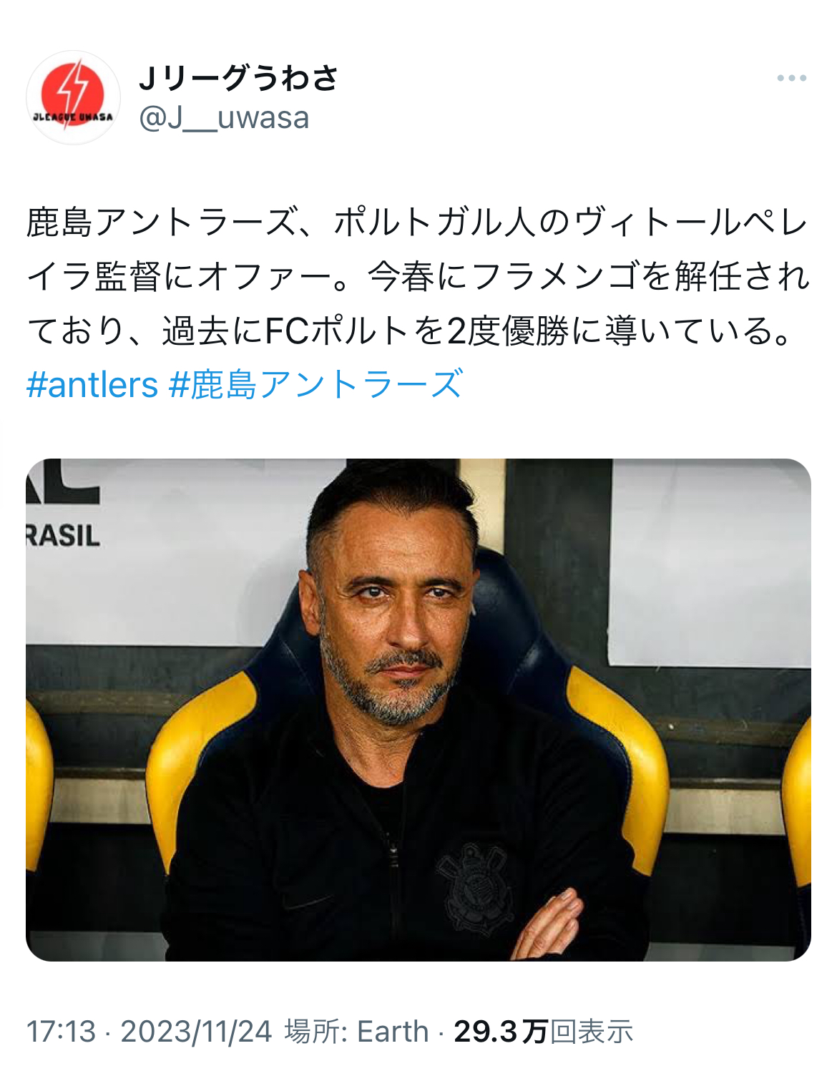Open the #鹿島アントラーズ hashtag
Image resolution: width=837 pixels, height=1071 pixels.
tap(316, 385)
